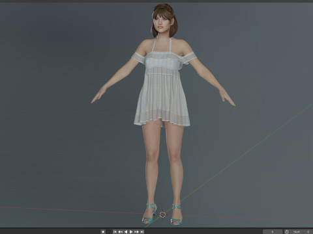Jump to the last frame

(142, 232)
